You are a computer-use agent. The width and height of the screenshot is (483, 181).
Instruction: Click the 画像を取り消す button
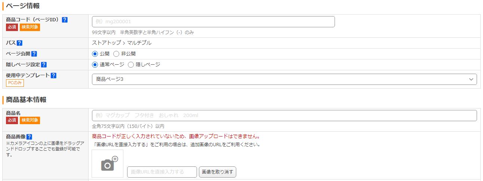point(218,172)
